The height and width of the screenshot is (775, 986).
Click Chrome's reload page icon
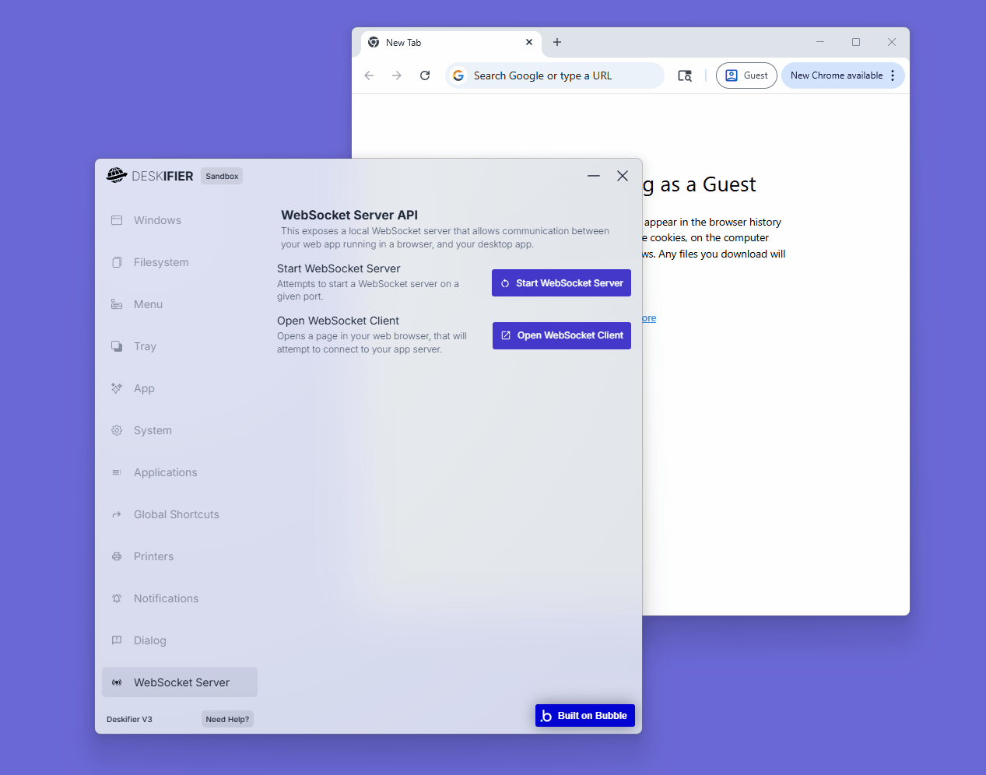point(425,75)
